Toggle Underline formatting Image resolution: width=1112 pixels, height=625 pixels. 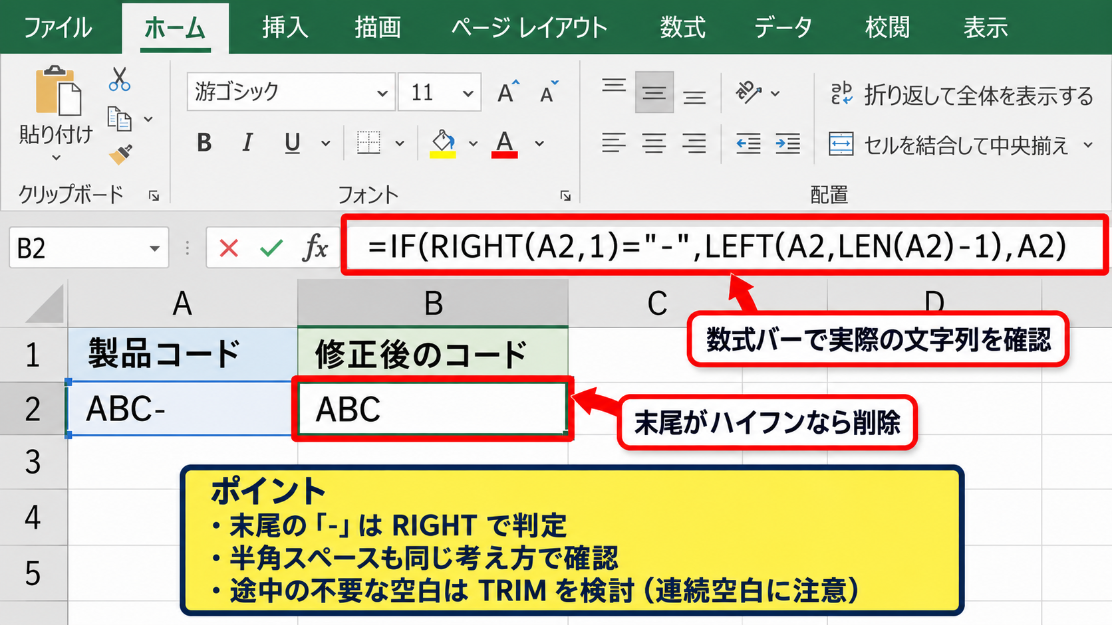(293, 143)
